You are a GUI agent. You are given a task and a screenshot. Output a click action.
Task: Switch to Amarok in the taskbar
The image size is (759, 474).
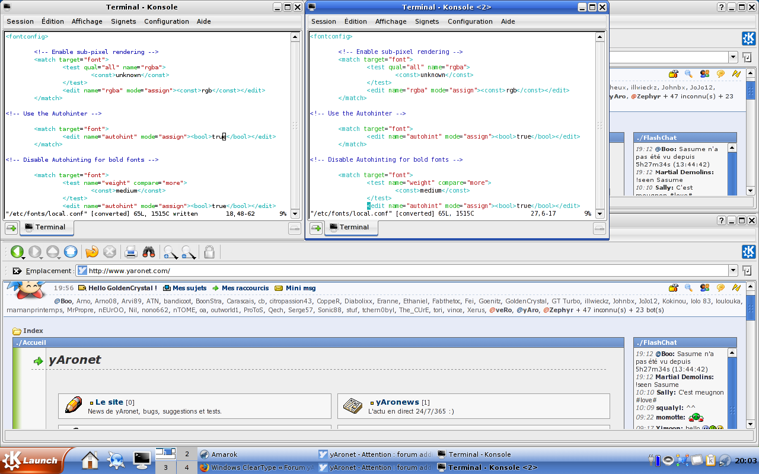point(257,454)
